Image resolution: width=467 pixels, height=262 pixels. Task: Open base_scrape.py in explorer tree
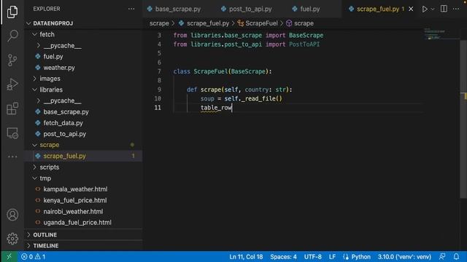click(x=66, y=112)
